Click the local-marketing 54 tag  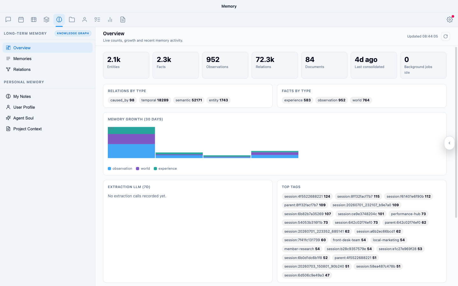click(x=389, y=240)
